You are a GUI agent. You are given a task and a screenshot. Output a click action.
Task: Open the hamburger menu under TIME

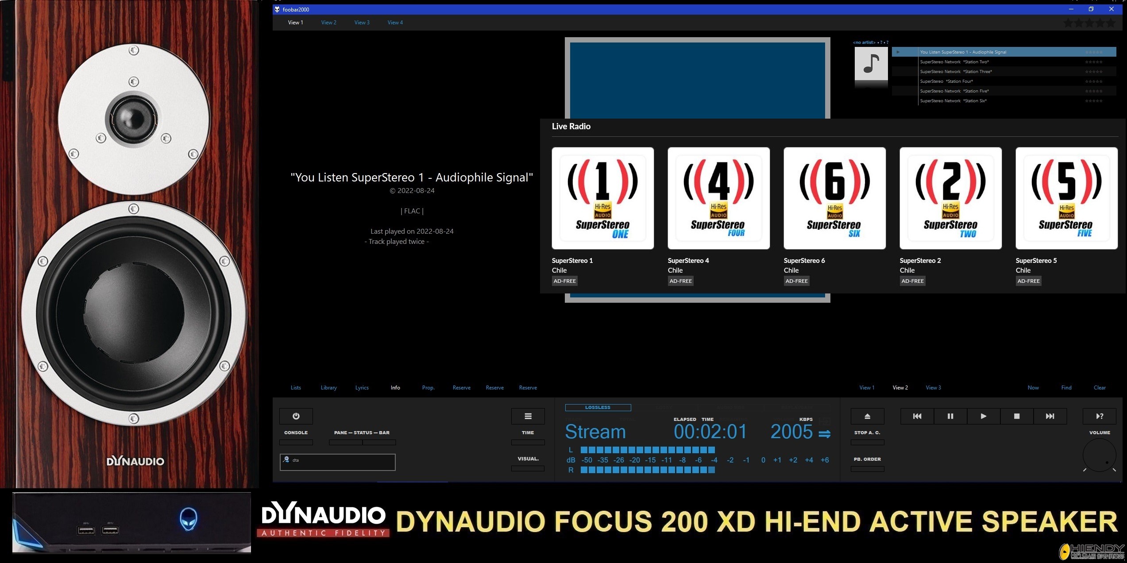pyautogui.click(x=528, y=416)
